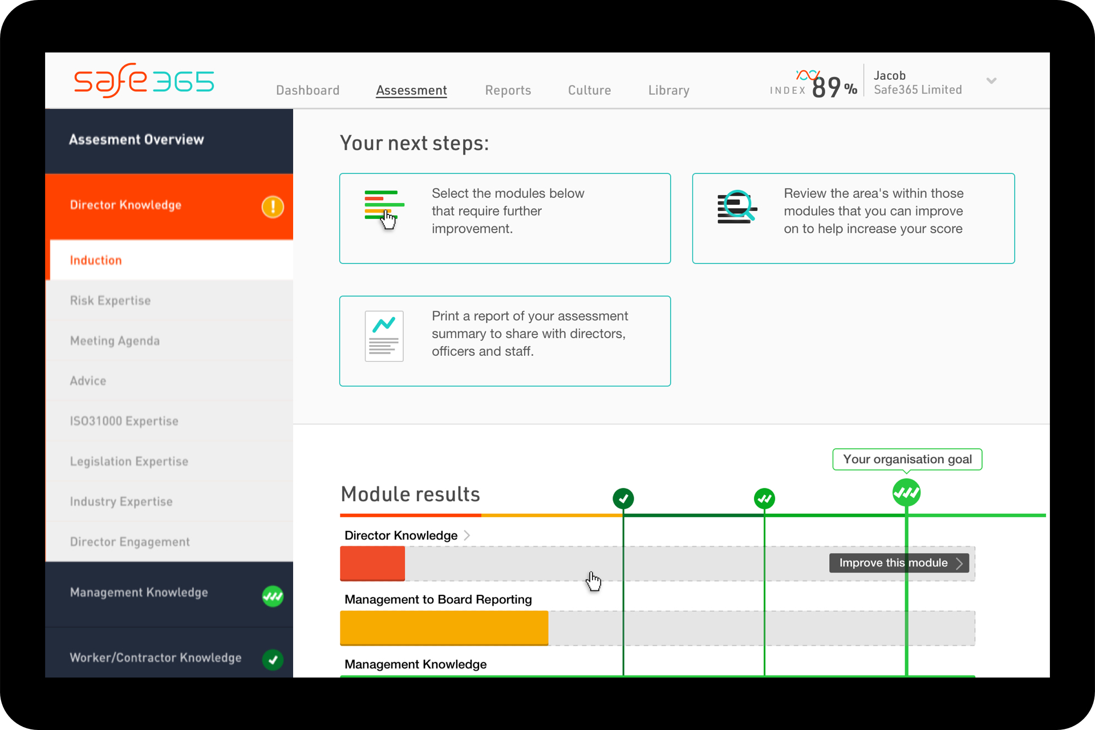Switch to the Culture tab
Screen dimensions: 1095x730
(589, 90)
